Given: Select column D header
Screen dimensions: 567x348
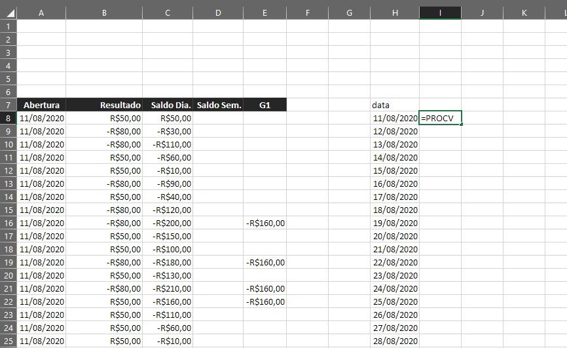Looking at the screenshot, I should click(218, 13).
